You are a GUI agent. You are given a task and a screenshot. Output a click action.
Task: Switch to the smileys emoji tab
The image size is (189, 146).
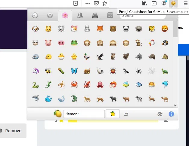(50, 16)
